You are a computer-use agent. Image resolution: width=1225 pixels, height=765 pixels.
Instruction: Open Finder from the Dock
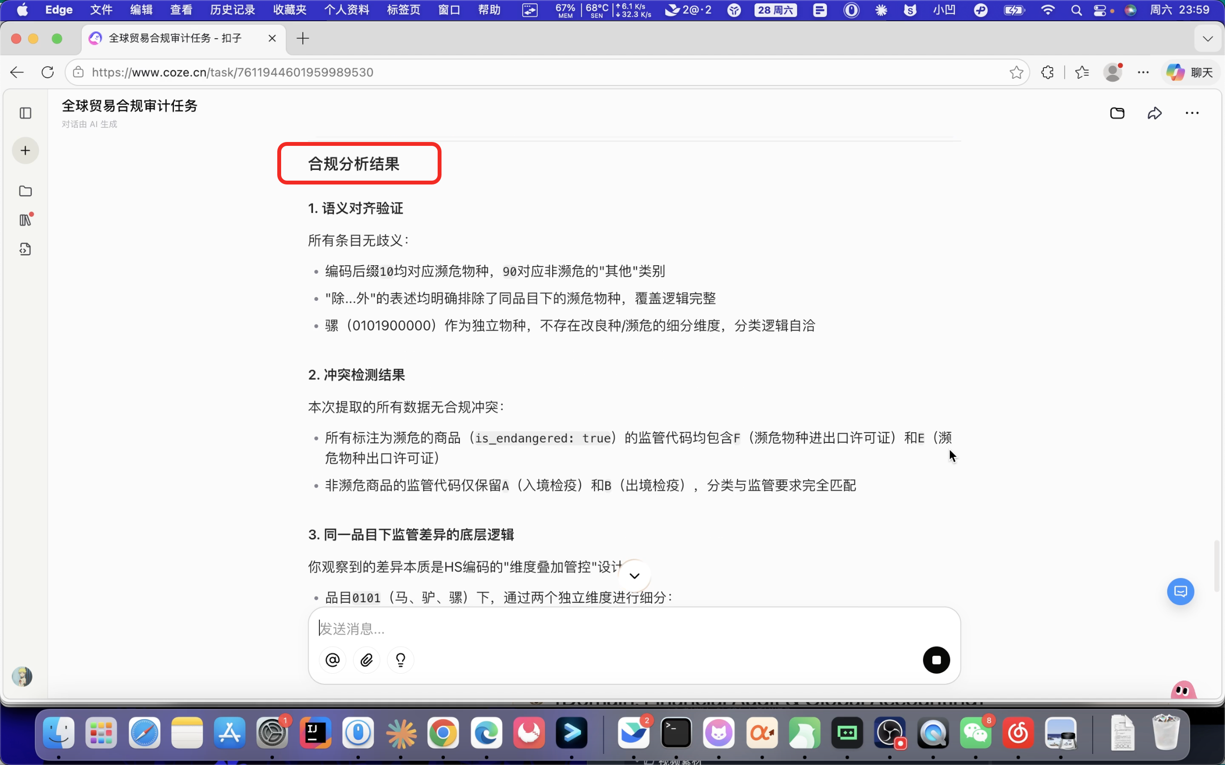click(x=59, y=732)
